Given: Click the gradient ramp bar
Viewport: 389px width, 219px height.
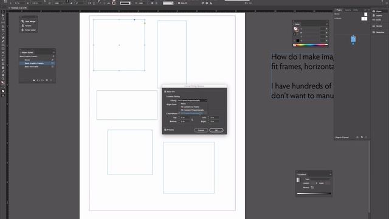Looking at the screenshot, I should [314, 193].
